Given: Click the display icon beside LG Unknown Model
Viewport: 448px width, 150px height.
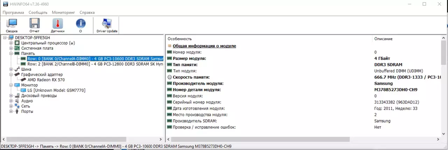Looking at the screenshot, I should coord(23,90).
